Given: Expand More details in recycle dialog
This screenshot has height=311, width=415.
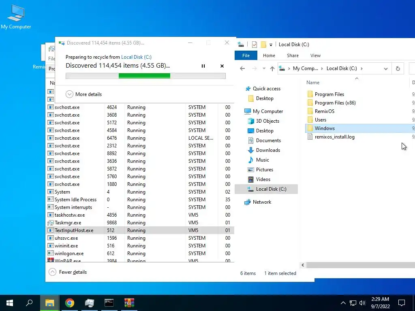Looking at the screenshot, I should [x=83, y=94].
